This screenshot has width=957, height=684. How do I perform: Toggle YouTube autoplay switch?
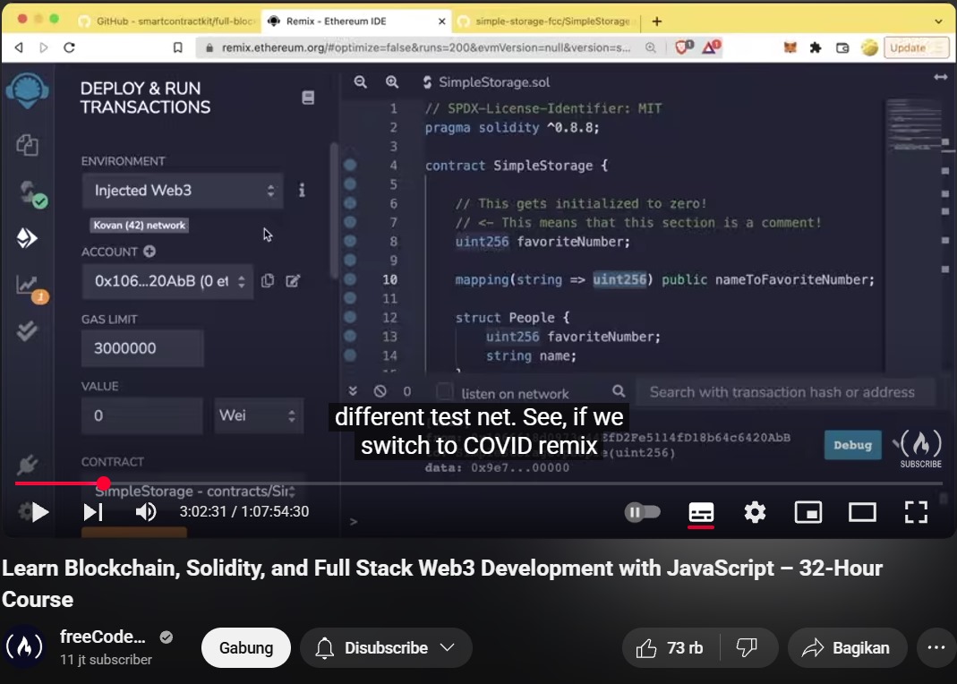[643, 512]
